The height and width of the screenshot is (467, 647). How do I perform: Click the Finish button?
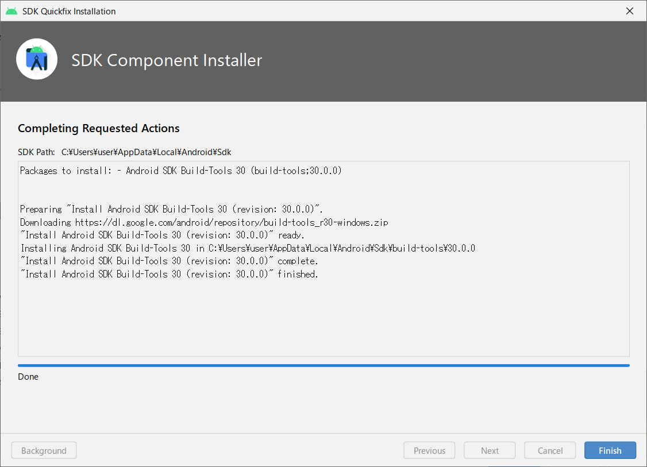click(610, 450)
